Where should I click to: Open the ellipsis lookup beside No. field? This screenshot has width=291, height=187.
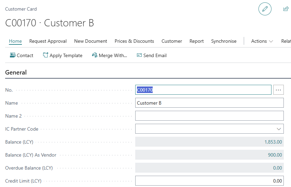[278, 90]
